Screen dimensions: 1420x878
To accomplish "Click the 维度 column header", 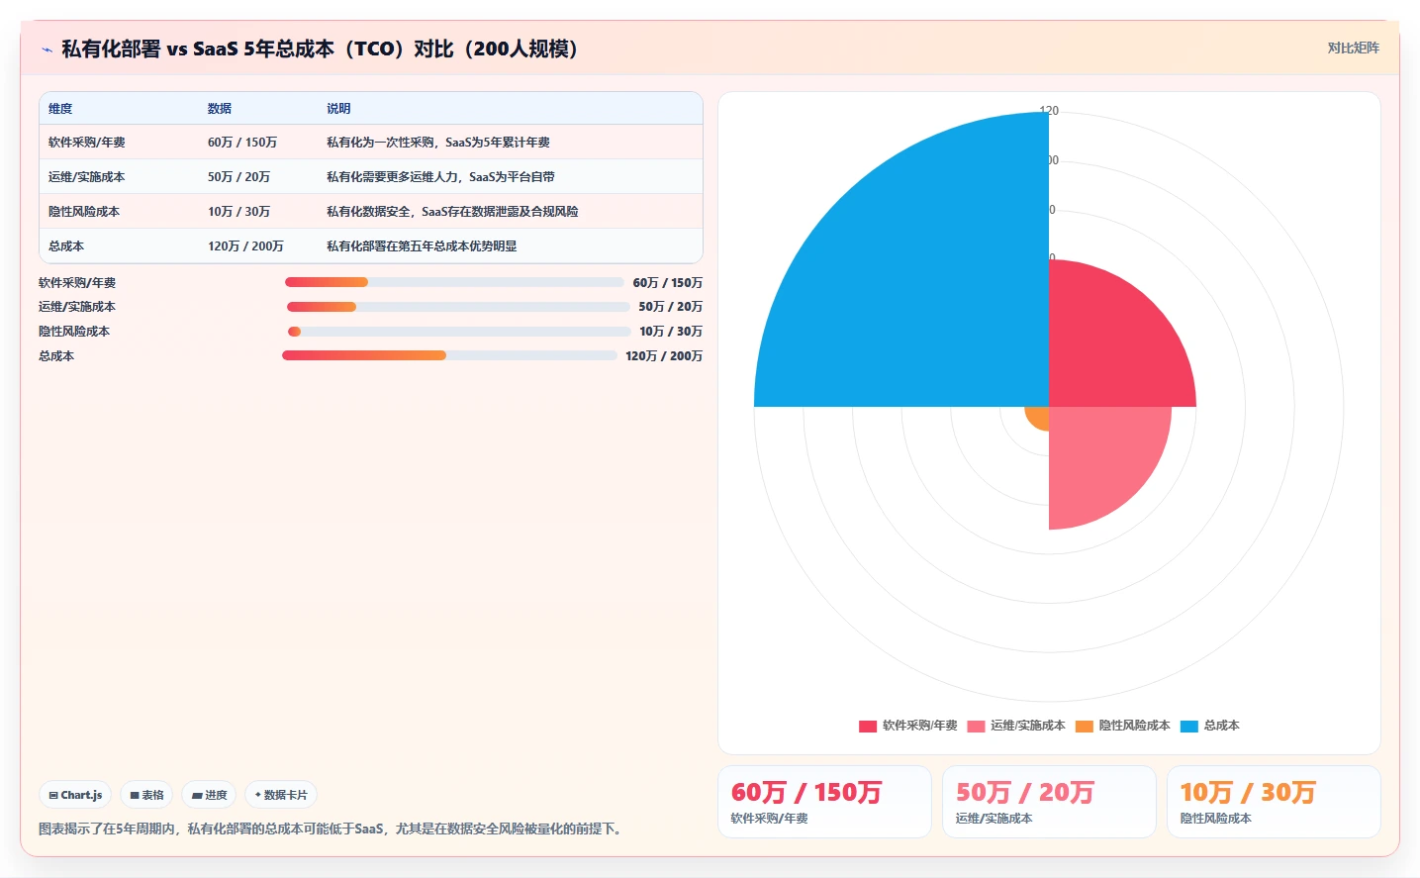I will (60, 109).
